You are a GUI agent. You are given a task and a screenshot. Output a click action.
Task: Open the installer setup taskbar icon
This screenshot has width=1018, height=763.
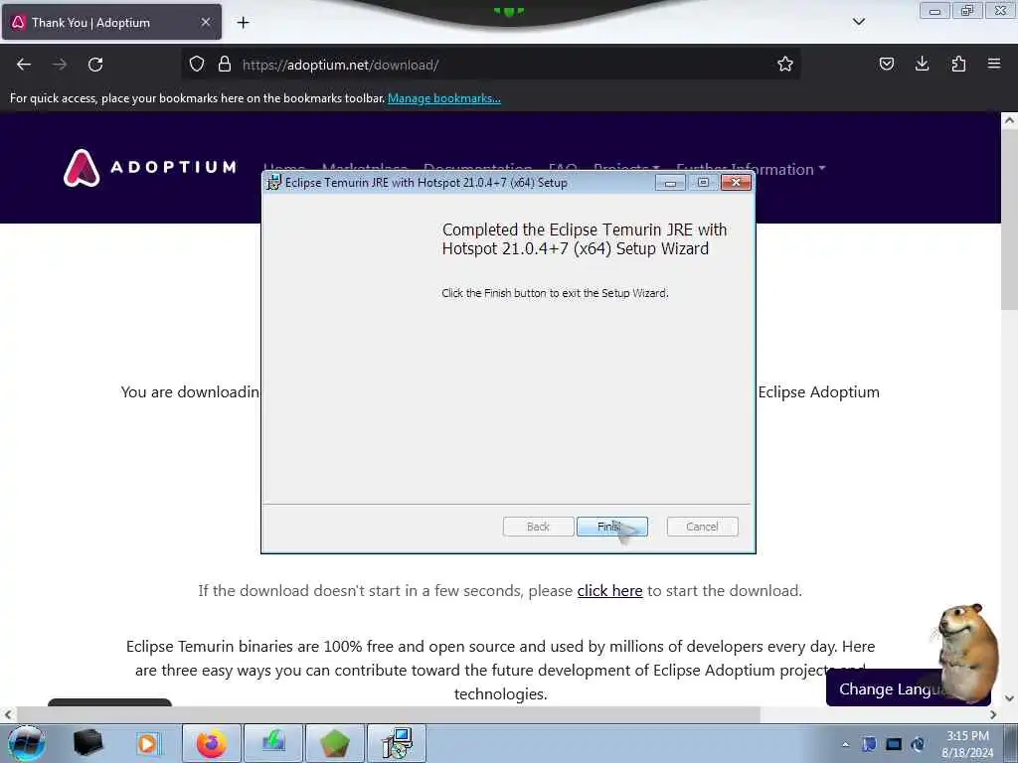397,743
